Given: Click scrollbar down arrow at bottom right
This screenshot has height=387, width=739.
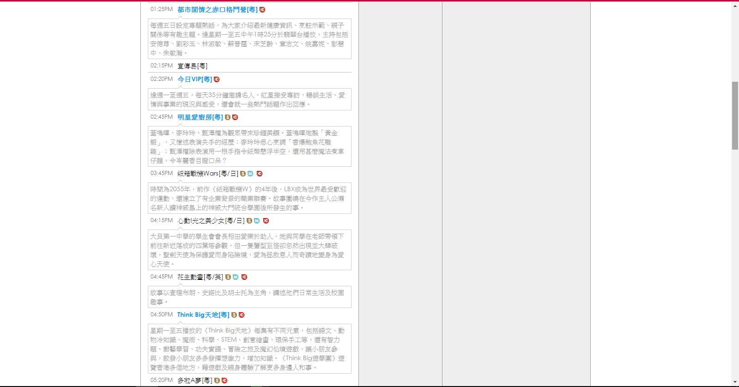Looking at the screenshot, I should [735, 382].
